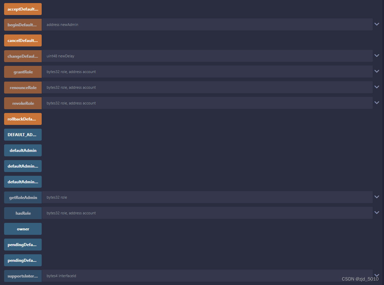The image size is (384, 285).
Task: Trigger the renounceRole button
Action: (23, 87)
